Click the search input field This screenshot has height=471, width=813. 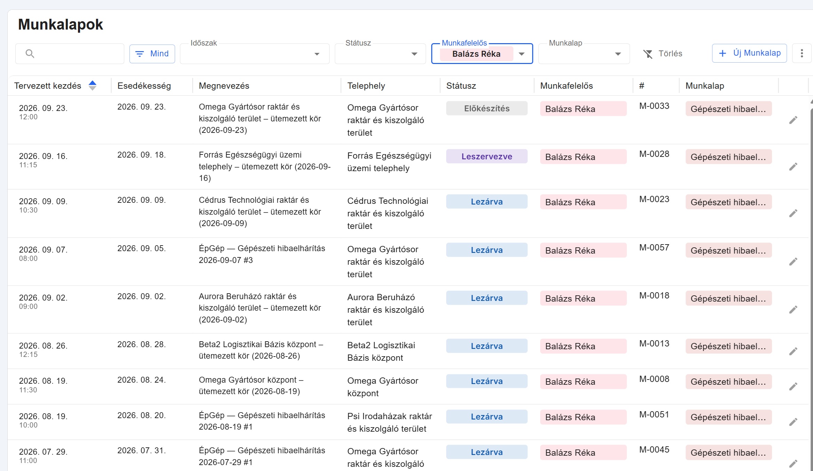pos(70,54)
